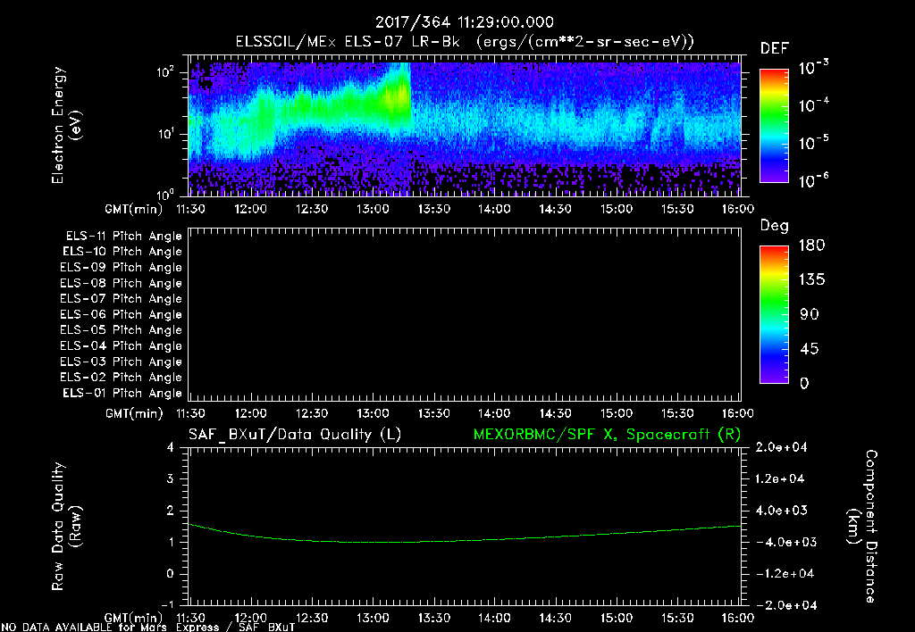Select the SAF_BXuT/Data Quality (L) heading

[x=295, y=435]
